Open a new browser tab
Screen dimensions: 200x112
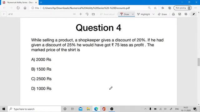(x=41, y=2)
